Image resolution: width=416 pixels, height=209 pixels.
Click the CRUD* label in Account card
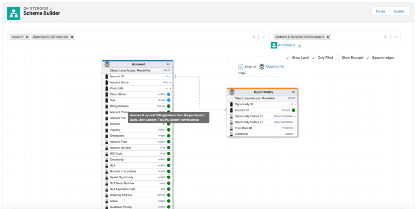click(167, 70)
